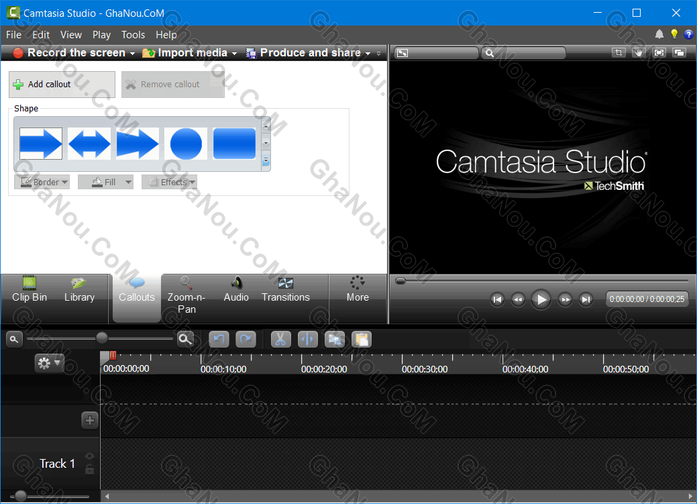
Task: Open the Library tab
Action: pyautogui.click(x=79, y=290)
